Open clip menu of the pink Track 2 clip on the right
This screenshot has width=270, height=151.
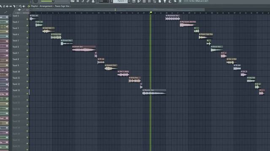point(181,22)
